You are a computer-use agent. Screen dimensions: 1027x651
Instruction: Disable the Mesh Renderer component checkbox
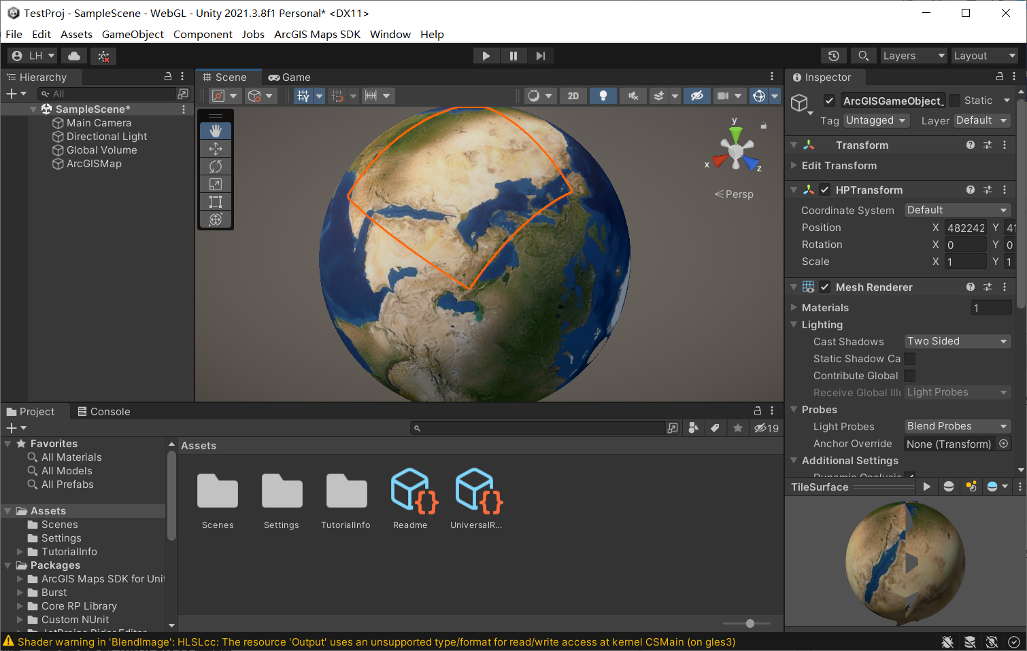(x=824, y=287)
